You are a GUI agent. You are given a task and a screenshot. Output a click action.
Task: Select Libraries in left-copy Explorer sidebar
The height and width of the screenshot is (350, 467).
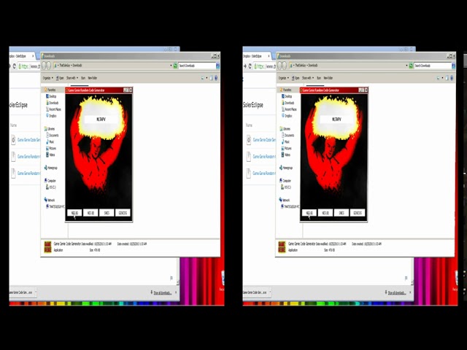coord(51,129)
